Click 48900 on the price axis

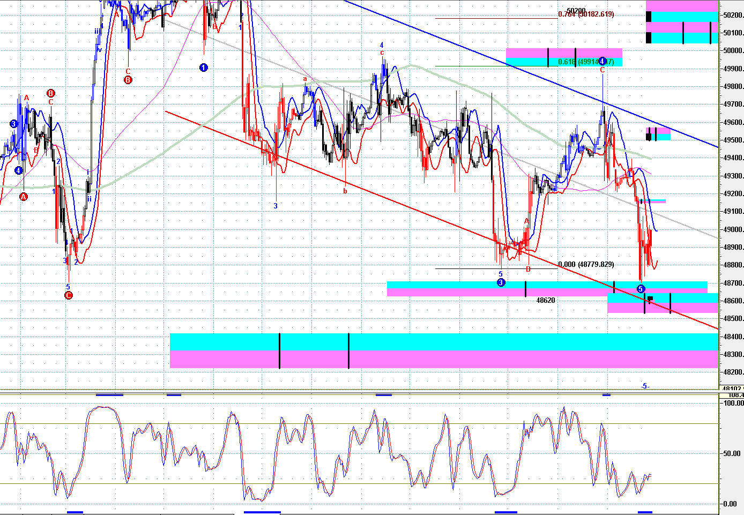[732, 247]
